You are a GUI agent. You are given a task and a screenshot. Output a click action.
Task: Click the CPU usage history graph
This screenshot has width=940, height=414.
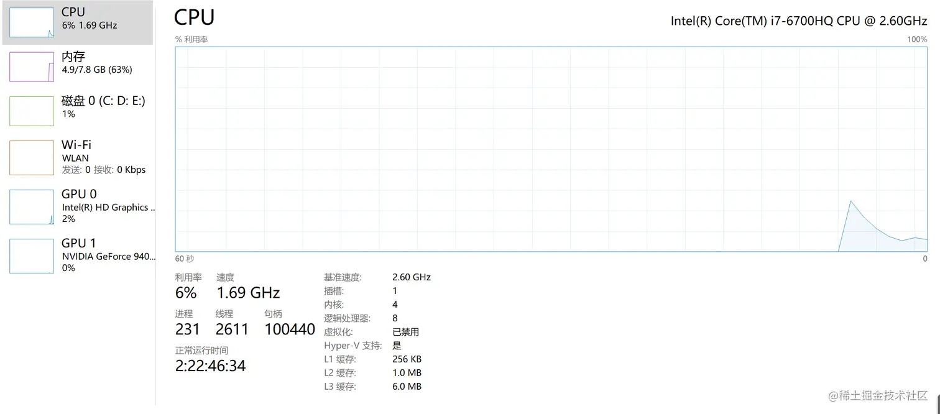pyautogui.click(x=551, y=149)
